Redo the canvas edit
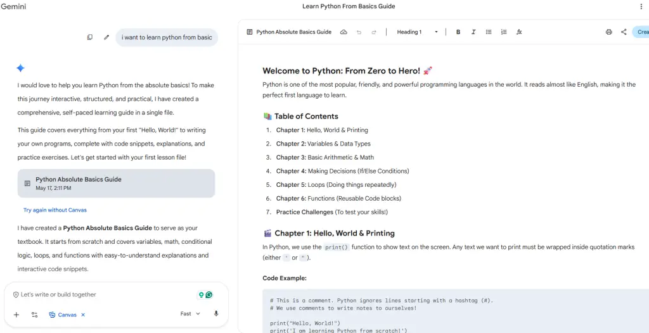The image size is (649, 333). pyautogui.click(x=374, y=32)
